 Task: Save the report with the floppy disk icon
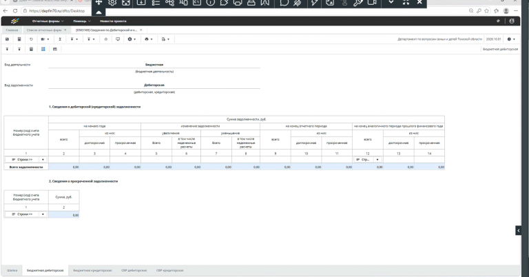point(7,39)
